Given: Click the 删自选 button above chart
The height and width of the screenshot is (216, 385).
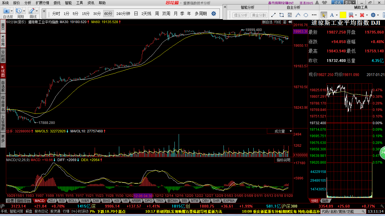Looking at the screenshot, I should [267, 22].
